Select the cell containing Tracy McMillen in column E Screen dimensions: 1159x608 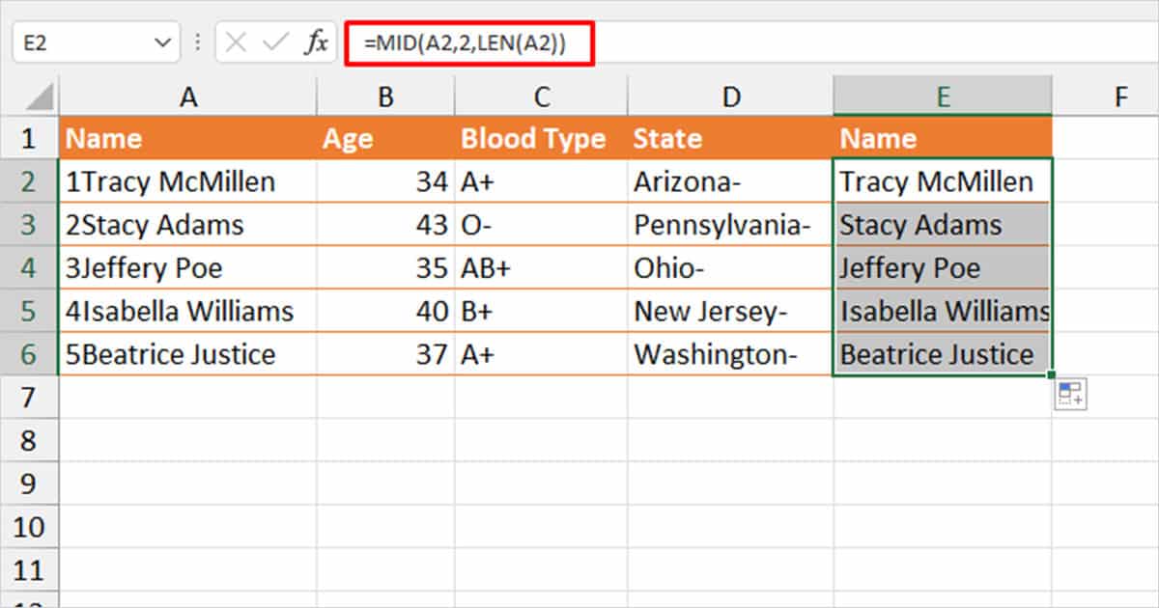coord(942,180)
